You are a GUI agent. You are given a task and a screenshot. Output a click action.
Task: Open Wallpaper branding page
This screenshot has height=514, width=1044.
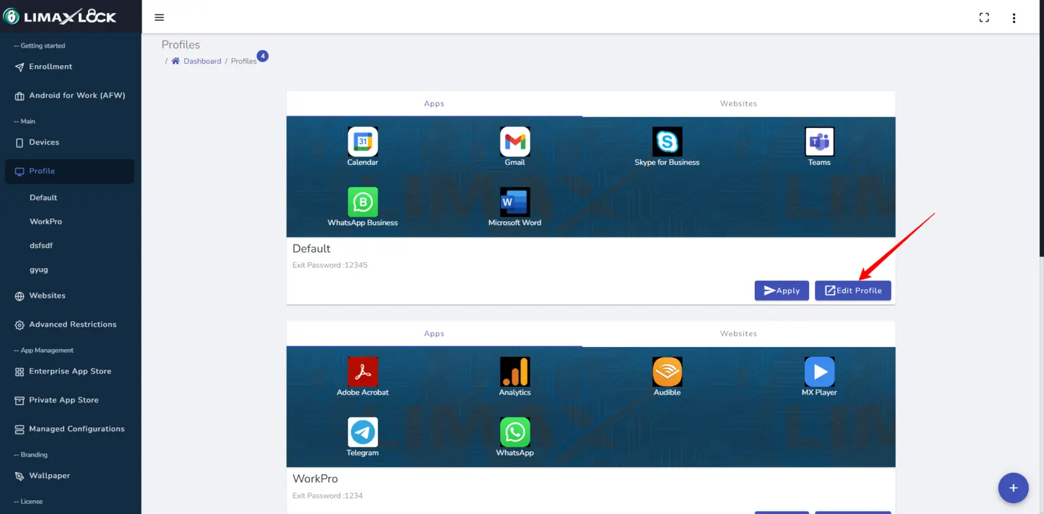coord(70,476)
